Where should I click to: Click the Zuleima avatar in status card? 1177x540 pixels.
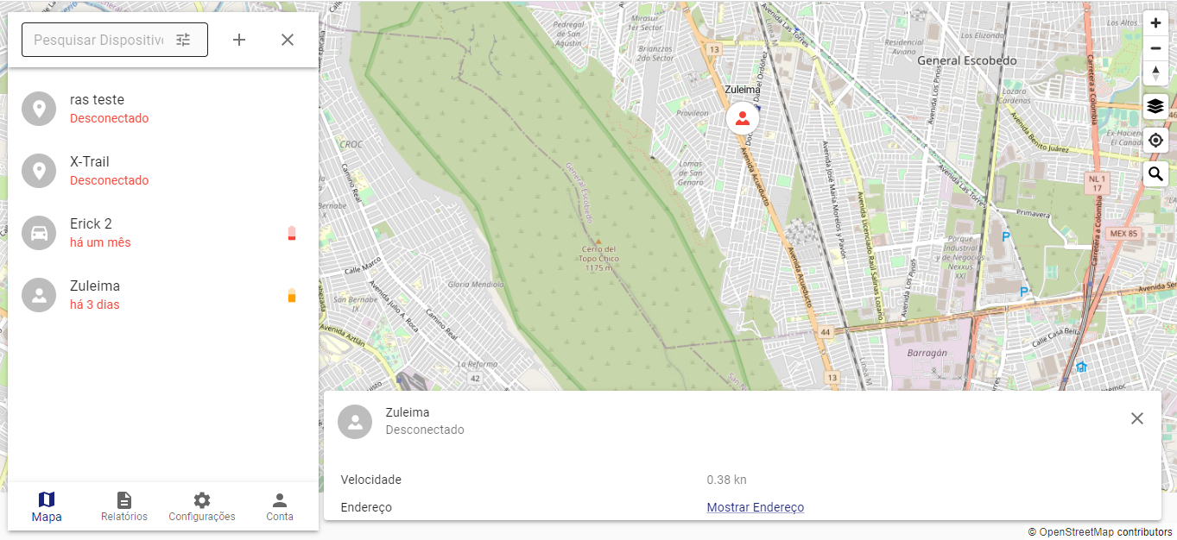point(355,422)
